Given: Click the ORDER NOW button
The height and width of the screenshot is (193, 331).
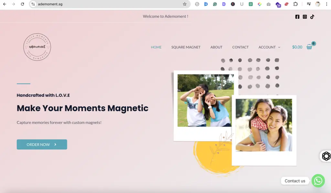Looking at the screenshot, I should click(x=42, y=144).
